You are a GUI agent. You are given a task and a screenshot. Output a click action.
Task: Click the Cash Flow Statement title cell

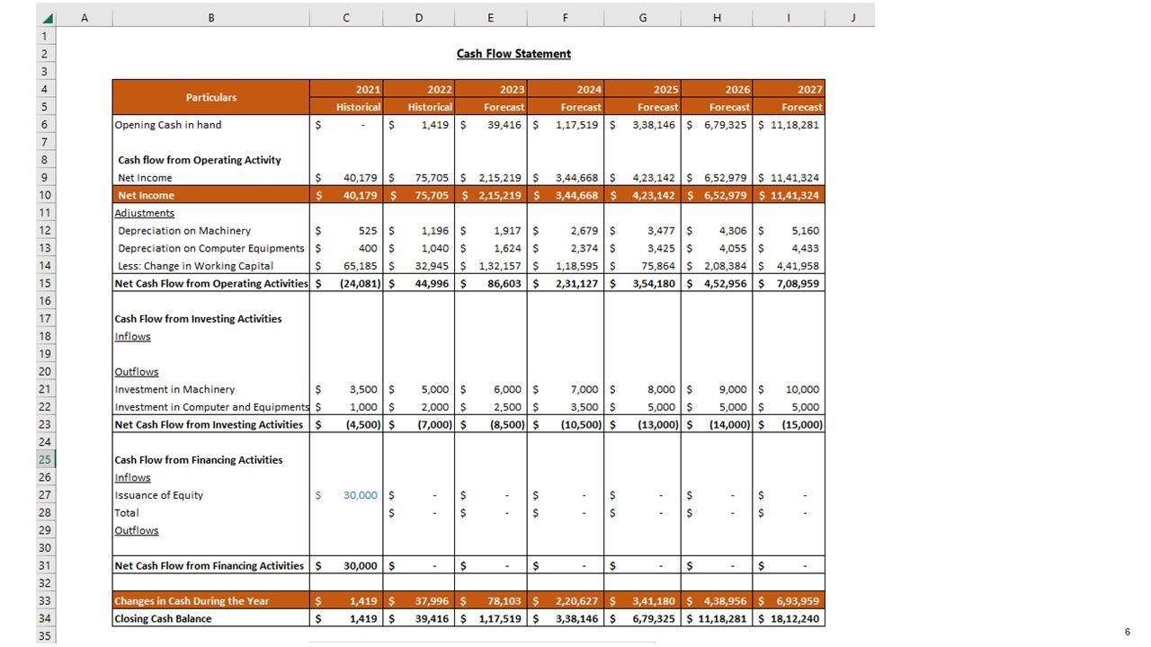click(513, 54)
